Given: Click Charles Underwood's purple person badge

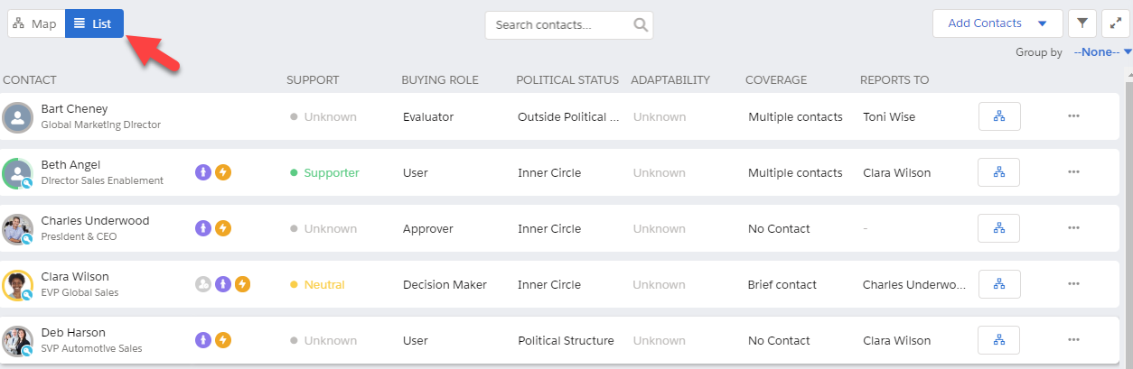Looking at the screenshot, I should click(203, 228).
